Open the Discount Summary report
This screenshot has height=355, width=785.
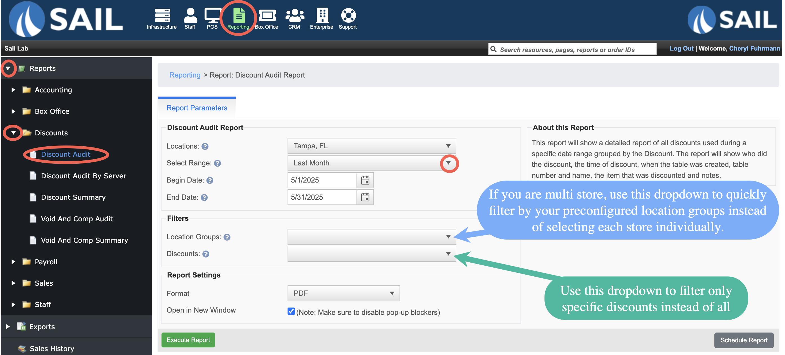[x=73, y=197]
